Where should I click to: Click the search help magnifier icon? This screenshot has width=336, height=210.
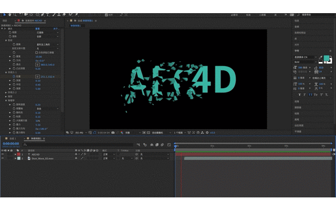[299, 15]
